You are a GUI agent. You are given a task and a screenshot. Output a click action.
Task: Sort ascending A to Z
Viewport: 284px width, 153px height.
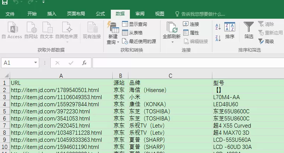coord(218,27)
